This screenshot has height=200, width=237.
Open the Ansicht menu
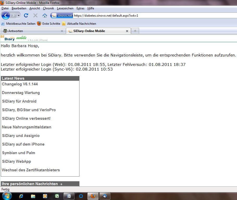coord(35,8)
